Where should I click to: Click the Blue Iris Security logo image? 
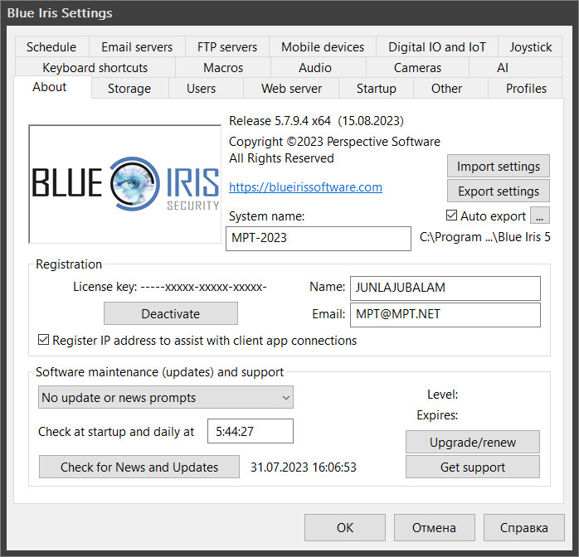(x=124, y=184)
